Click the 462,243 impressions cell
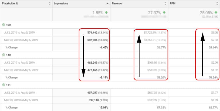220x111 pixels. coord(81,62)
